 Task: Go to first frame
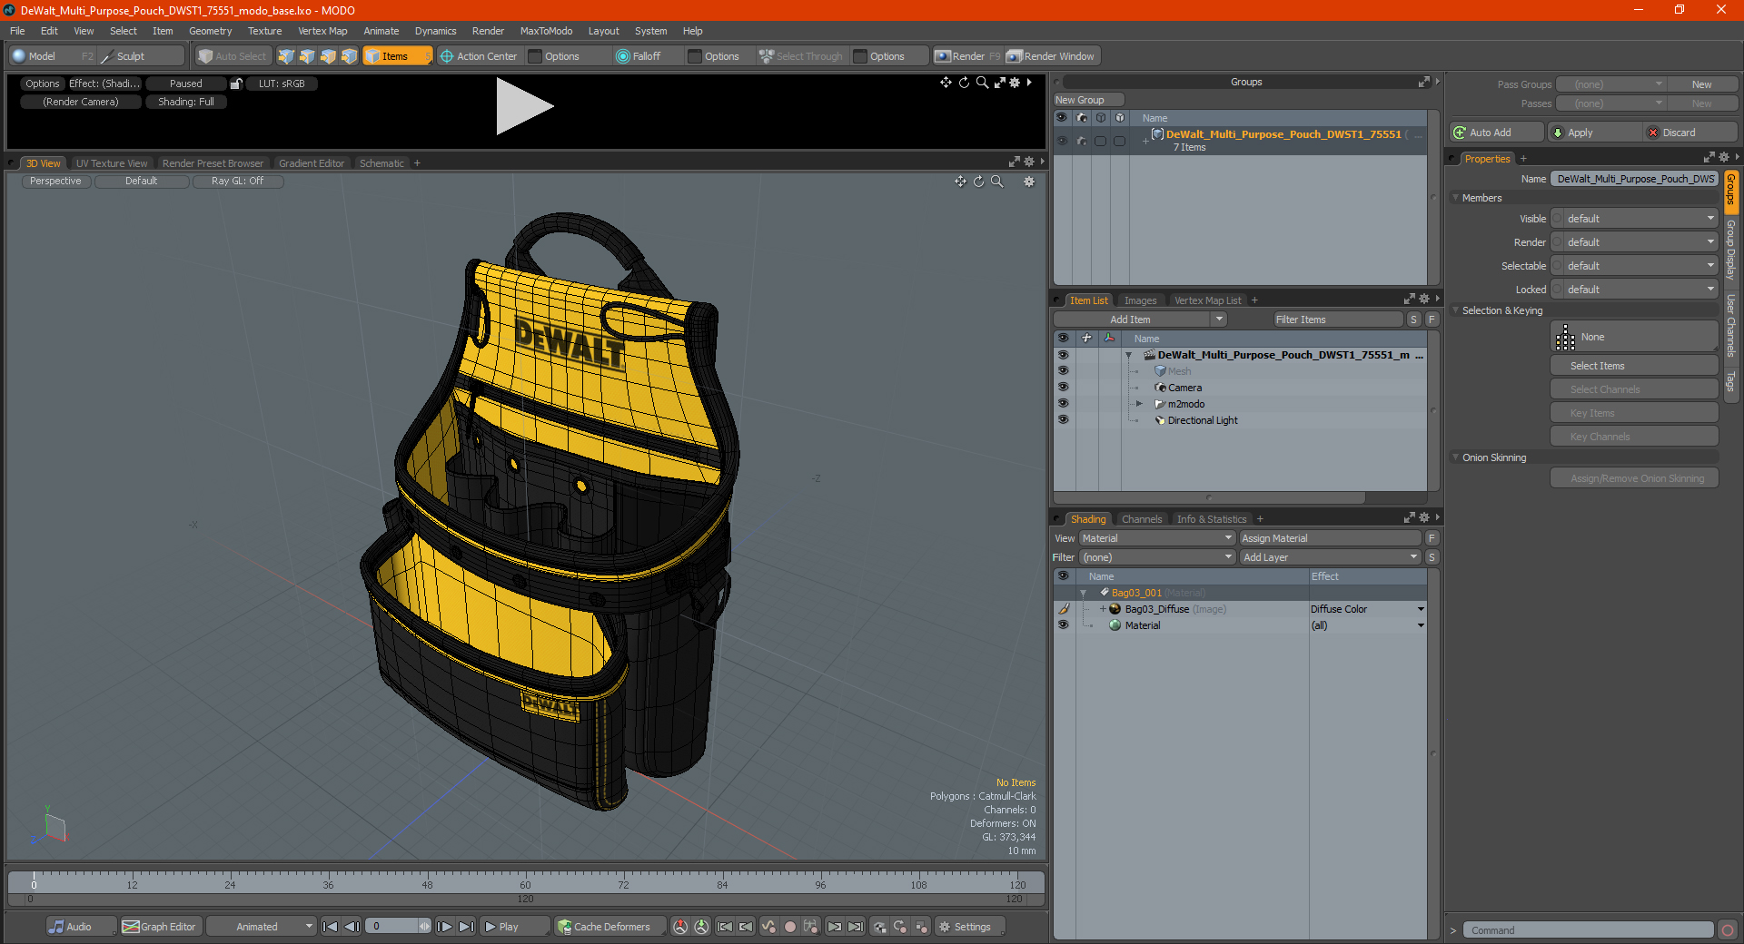click(331, 927)
